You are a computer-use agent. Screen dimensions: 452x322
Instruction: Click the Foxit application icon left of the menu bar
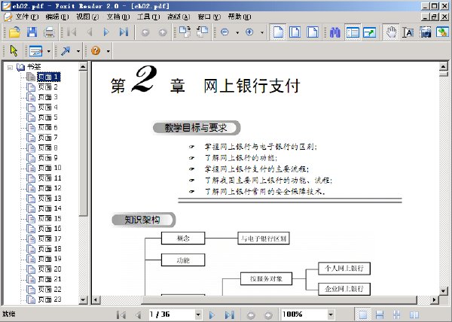tap(8, 17)
